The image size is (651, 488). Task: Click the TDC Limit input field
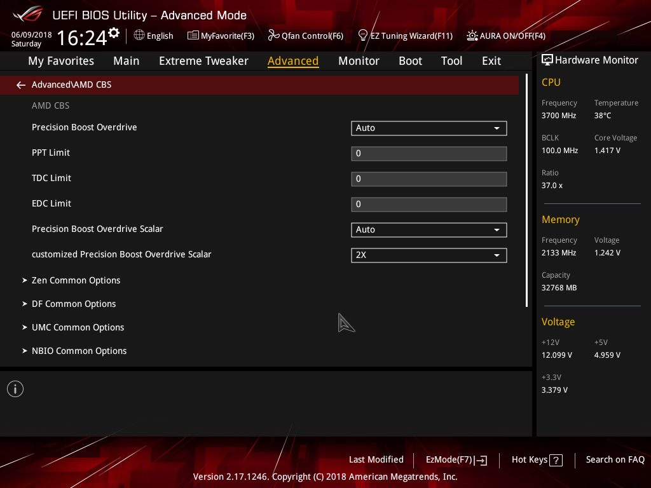pos(429,179)
